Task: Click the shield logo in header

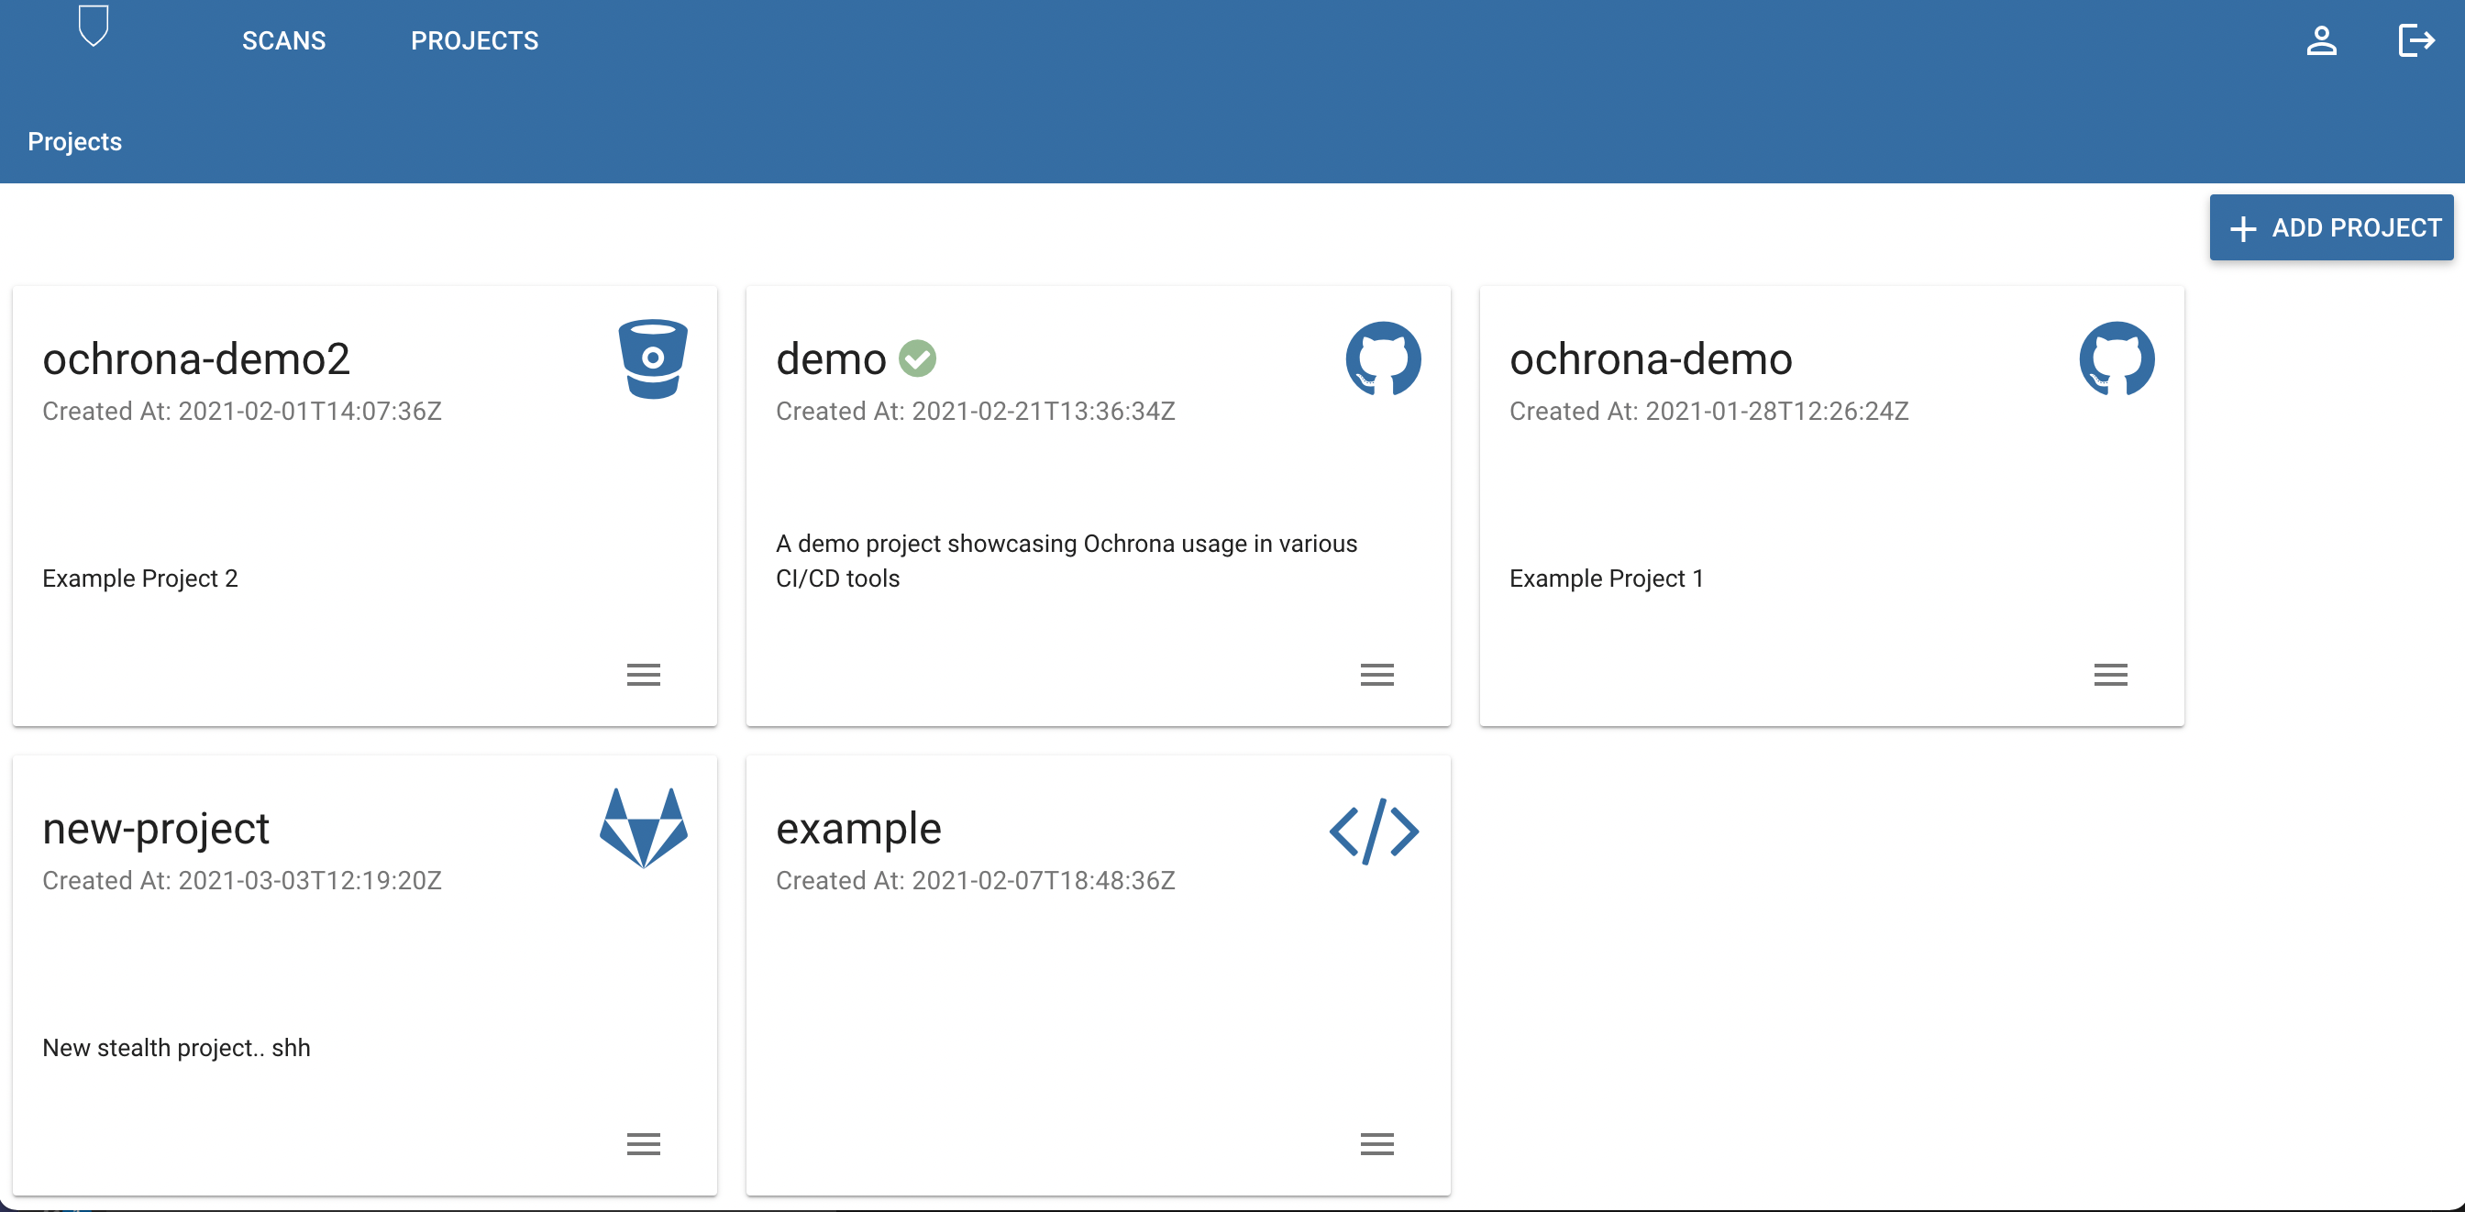Action: [93, 26]
